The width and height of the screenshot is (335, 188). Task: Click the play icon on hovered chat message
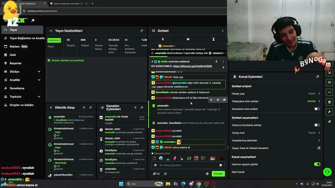tap(211, 100)
